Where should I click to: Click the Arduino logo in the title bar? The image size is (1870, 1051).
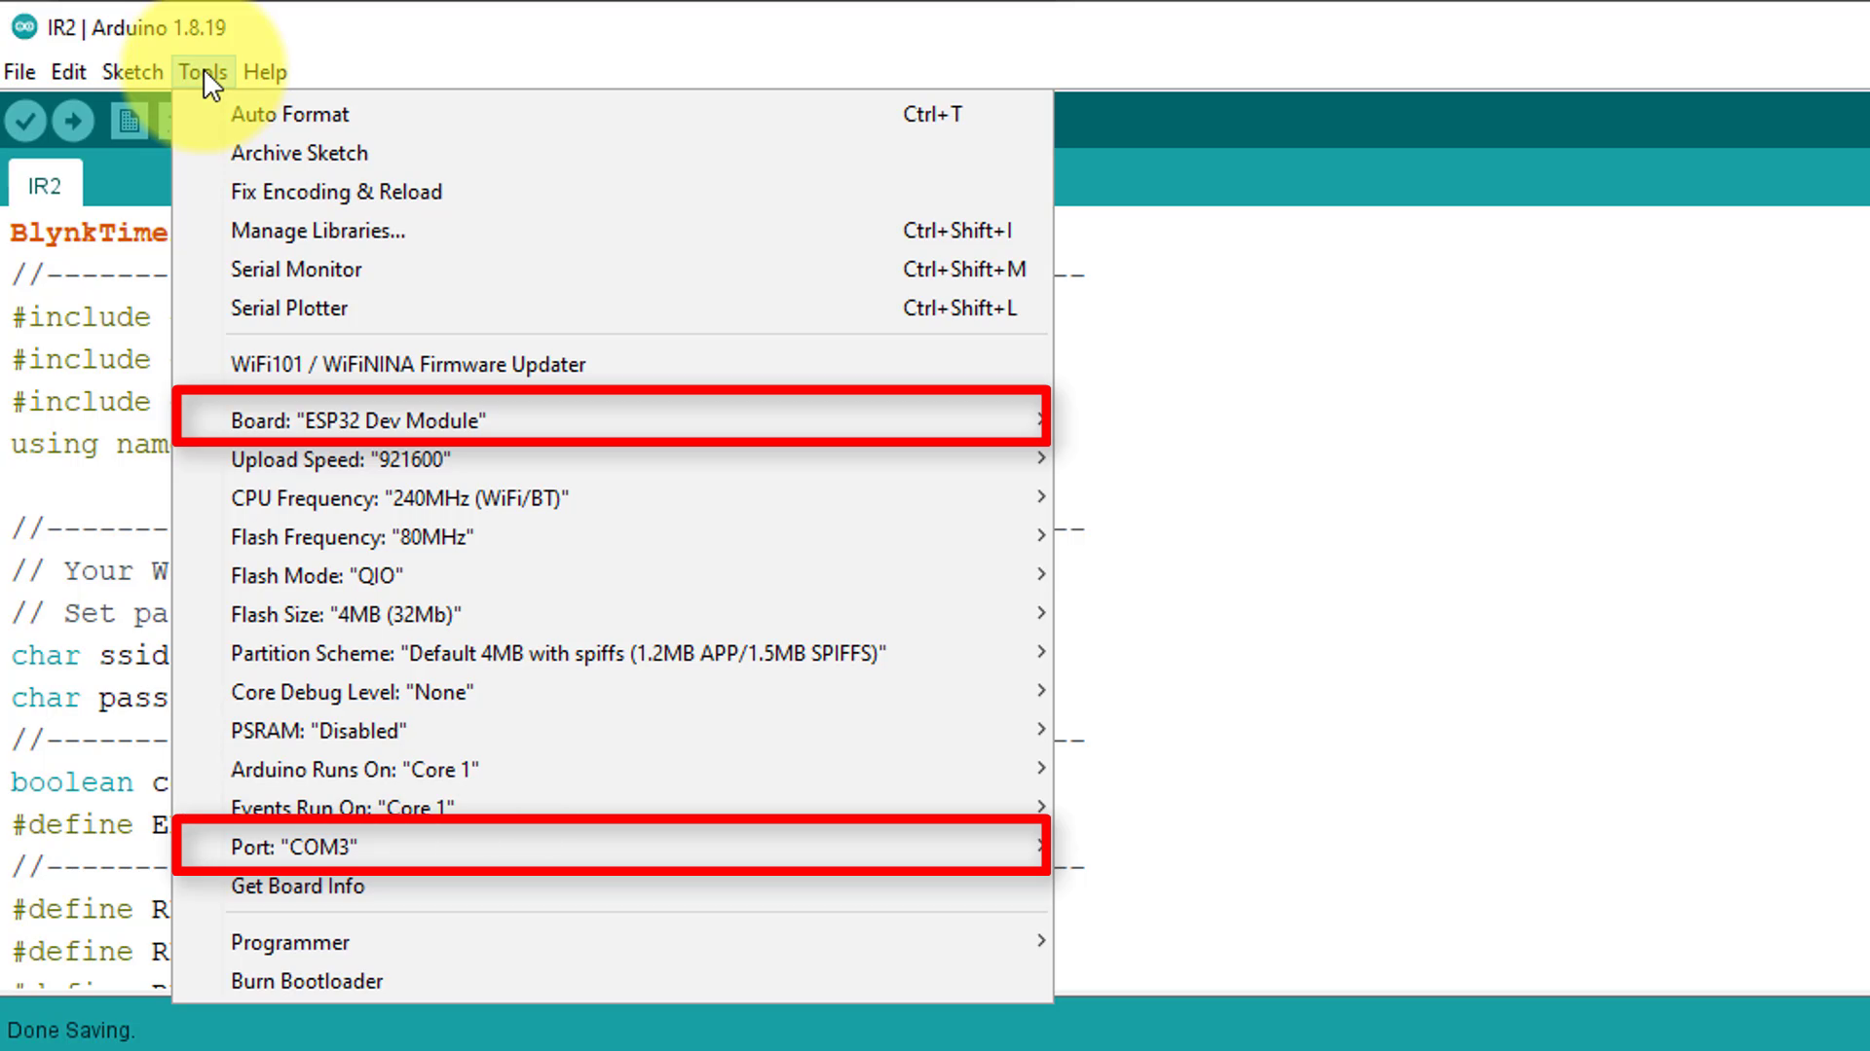tap(24, 27)
